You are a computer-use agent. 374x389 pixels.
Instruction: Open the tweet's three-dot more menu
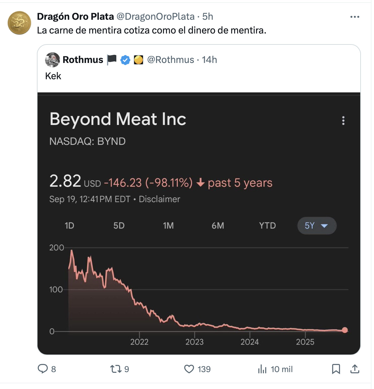click(x=355, y=17)
